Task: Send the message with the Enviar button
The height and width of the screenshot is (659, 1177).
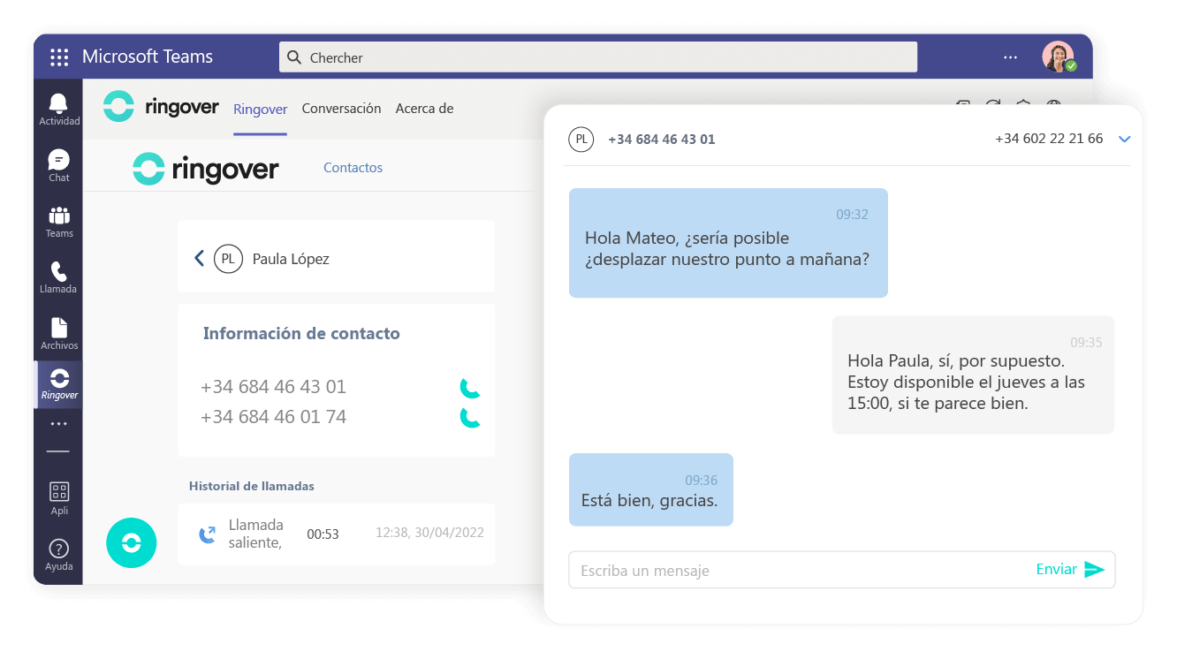Action: point(1069,569)
